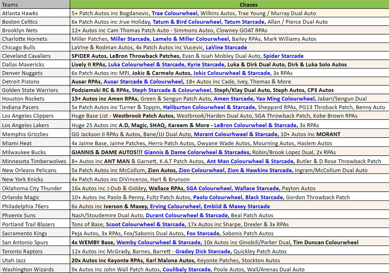Image resolution: width=389 pixels, height=273 pixels.
Task: Click LeBron Colourwheel & Starcade link
Action: pyautogui.click(x=255, y=125)
